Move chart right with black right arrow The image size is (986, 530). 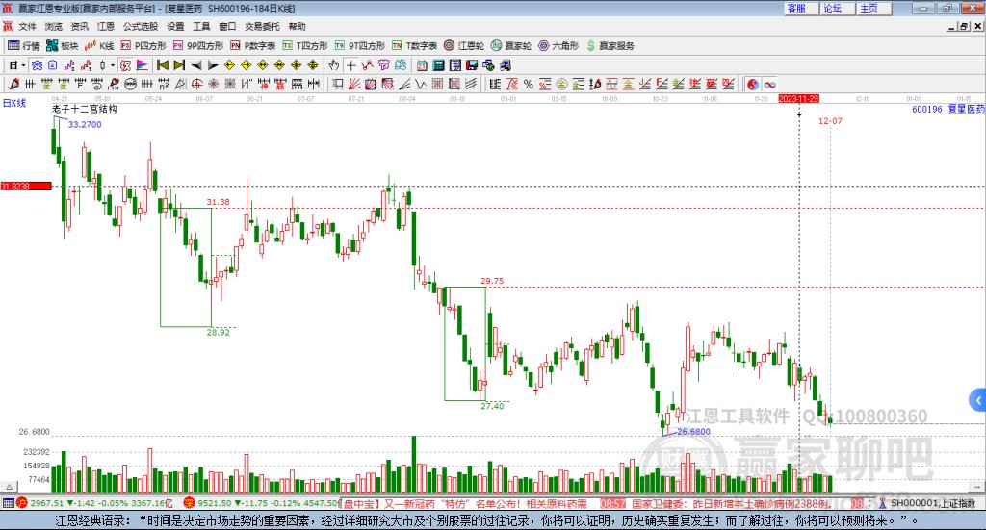pyautogui.click(x=213, y=65)
